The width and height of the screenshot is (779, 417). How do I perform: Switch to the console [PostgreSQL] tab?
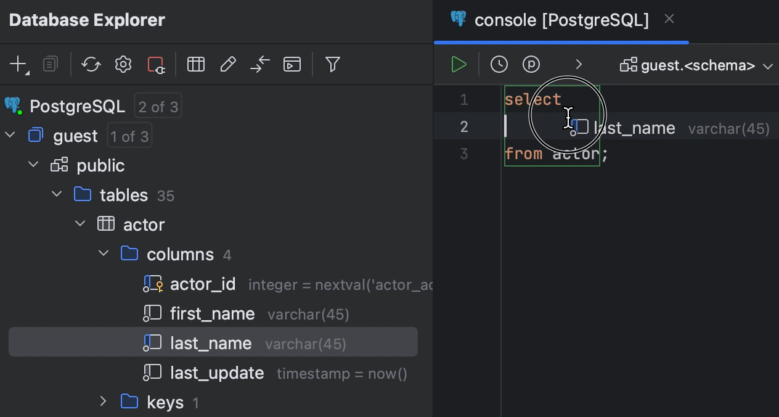pyautogui.click(x=561, y=20)
